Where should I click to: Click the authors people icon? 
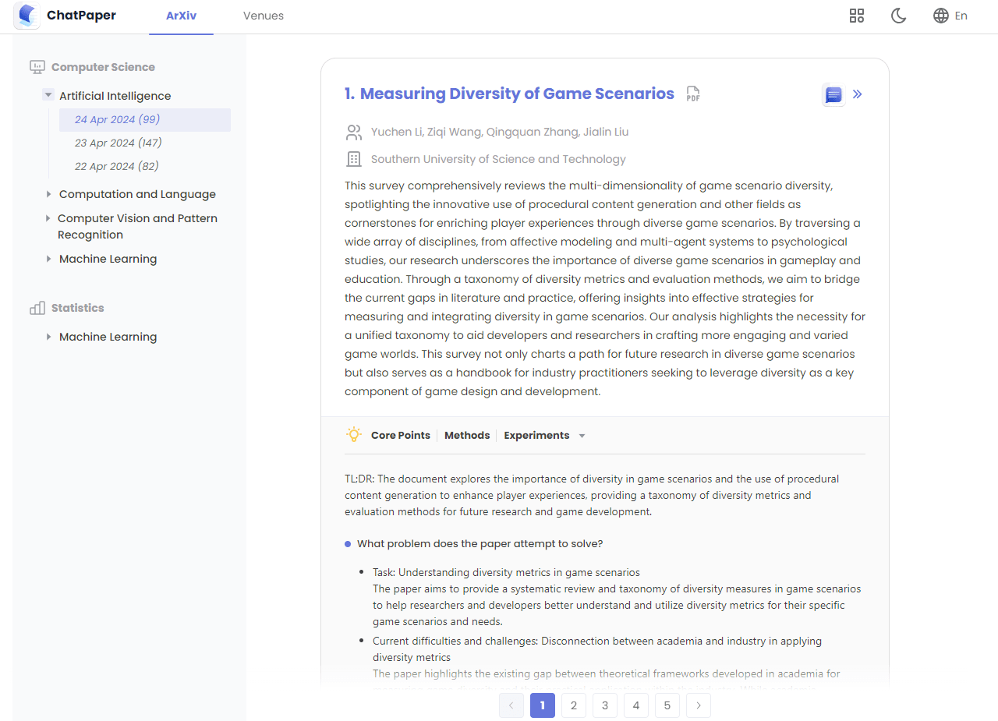pyautogui.click(x=354, y=133)
